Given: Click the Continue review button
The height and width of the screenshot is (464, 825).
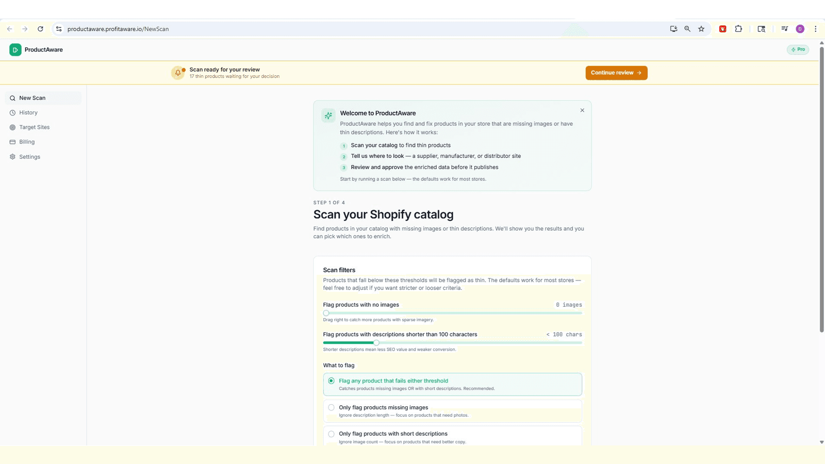Looking at the screenshot, I should click(616, 73).
